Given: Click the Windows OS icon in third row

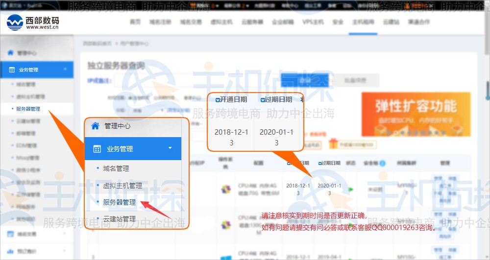Looking at the screenshot, I should tap(226, 256).
